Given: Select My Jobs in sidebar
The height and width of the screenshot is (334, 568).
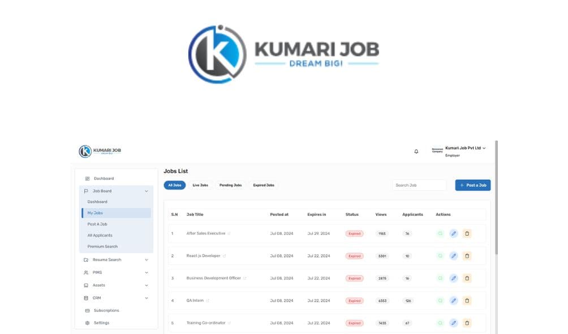Looking at the screenshot, I should pos(117,213).
